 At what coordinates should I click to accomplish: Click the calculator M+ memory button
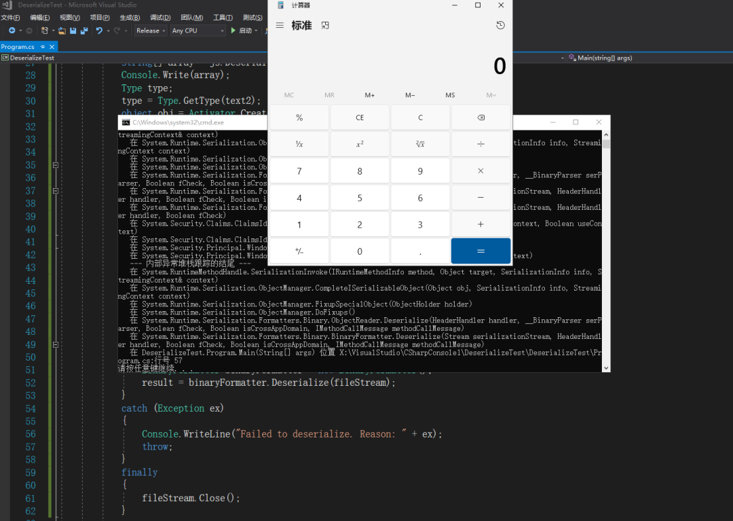coord(370,95)
